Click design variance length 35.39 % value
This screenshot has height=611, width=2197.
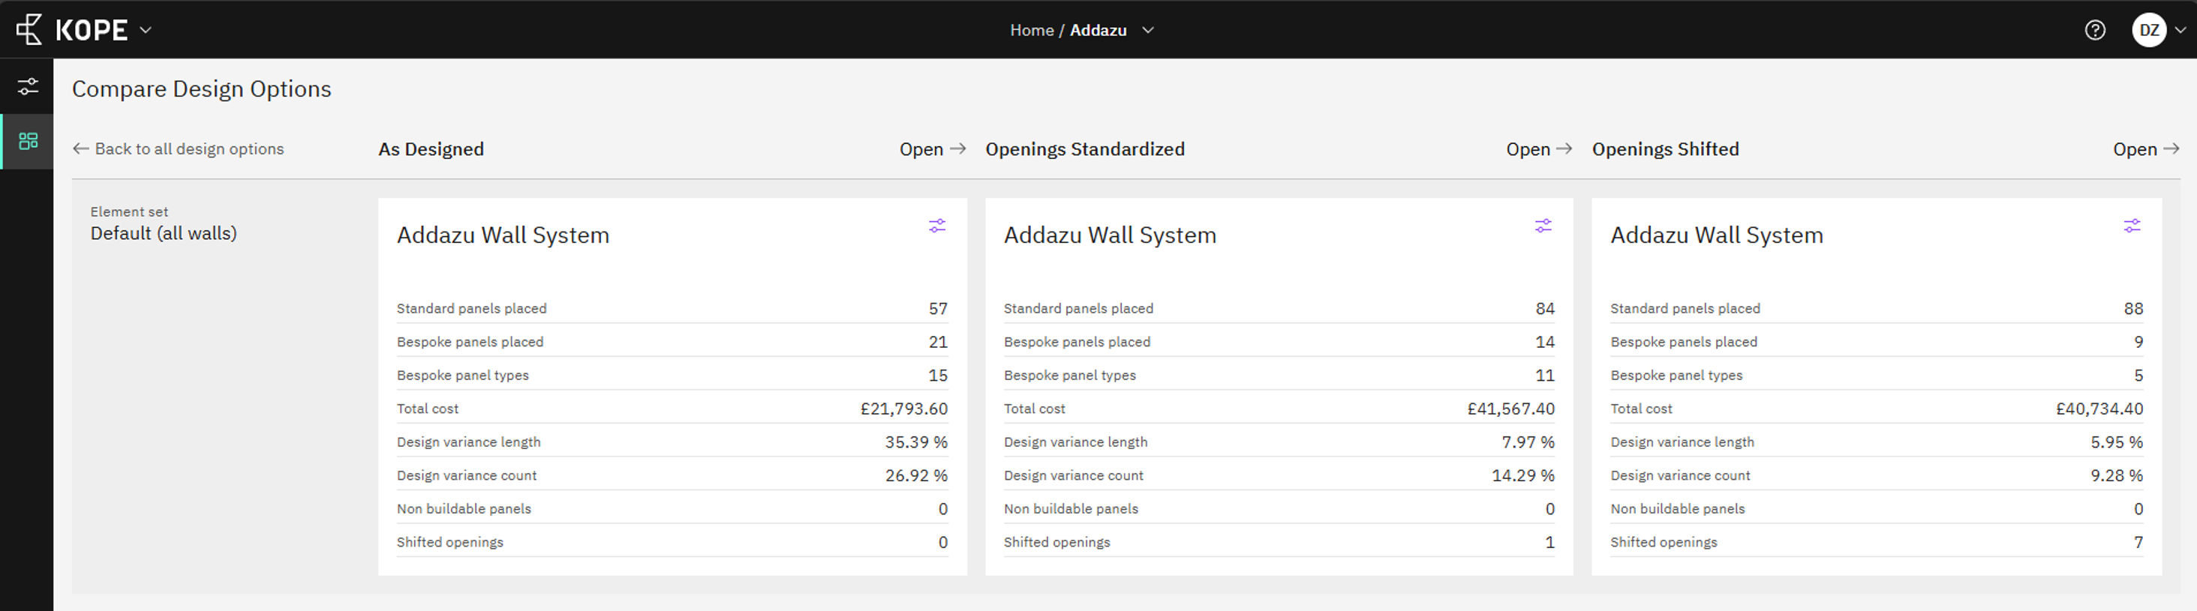(x=916, y=442)
